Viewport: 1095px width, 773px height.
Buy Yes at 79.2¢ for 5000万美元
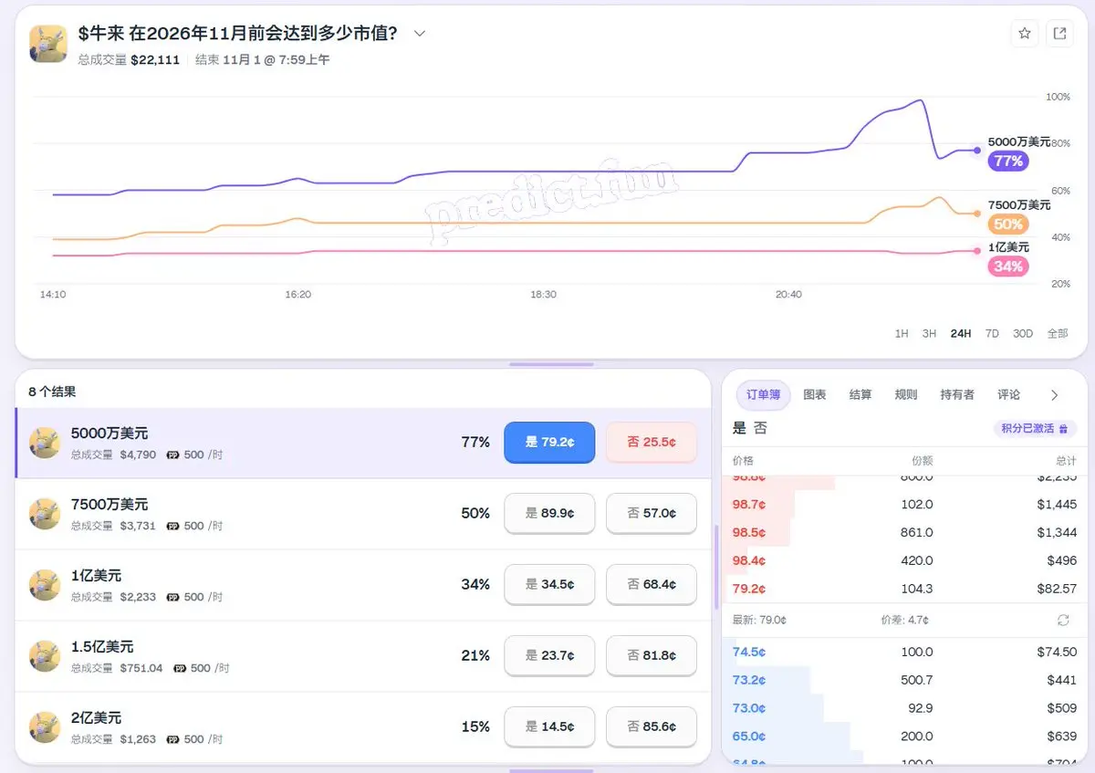click(x=549, y=443)
